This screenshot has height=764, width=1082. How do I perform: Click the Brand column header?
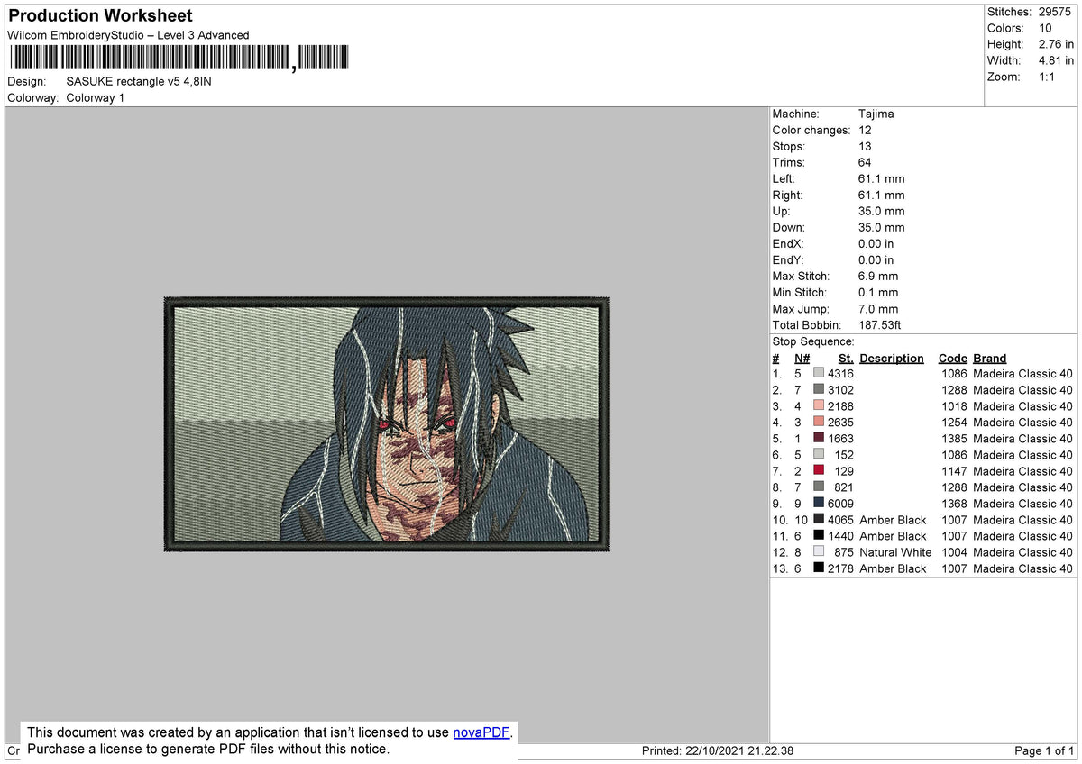(x=989, y=358)
